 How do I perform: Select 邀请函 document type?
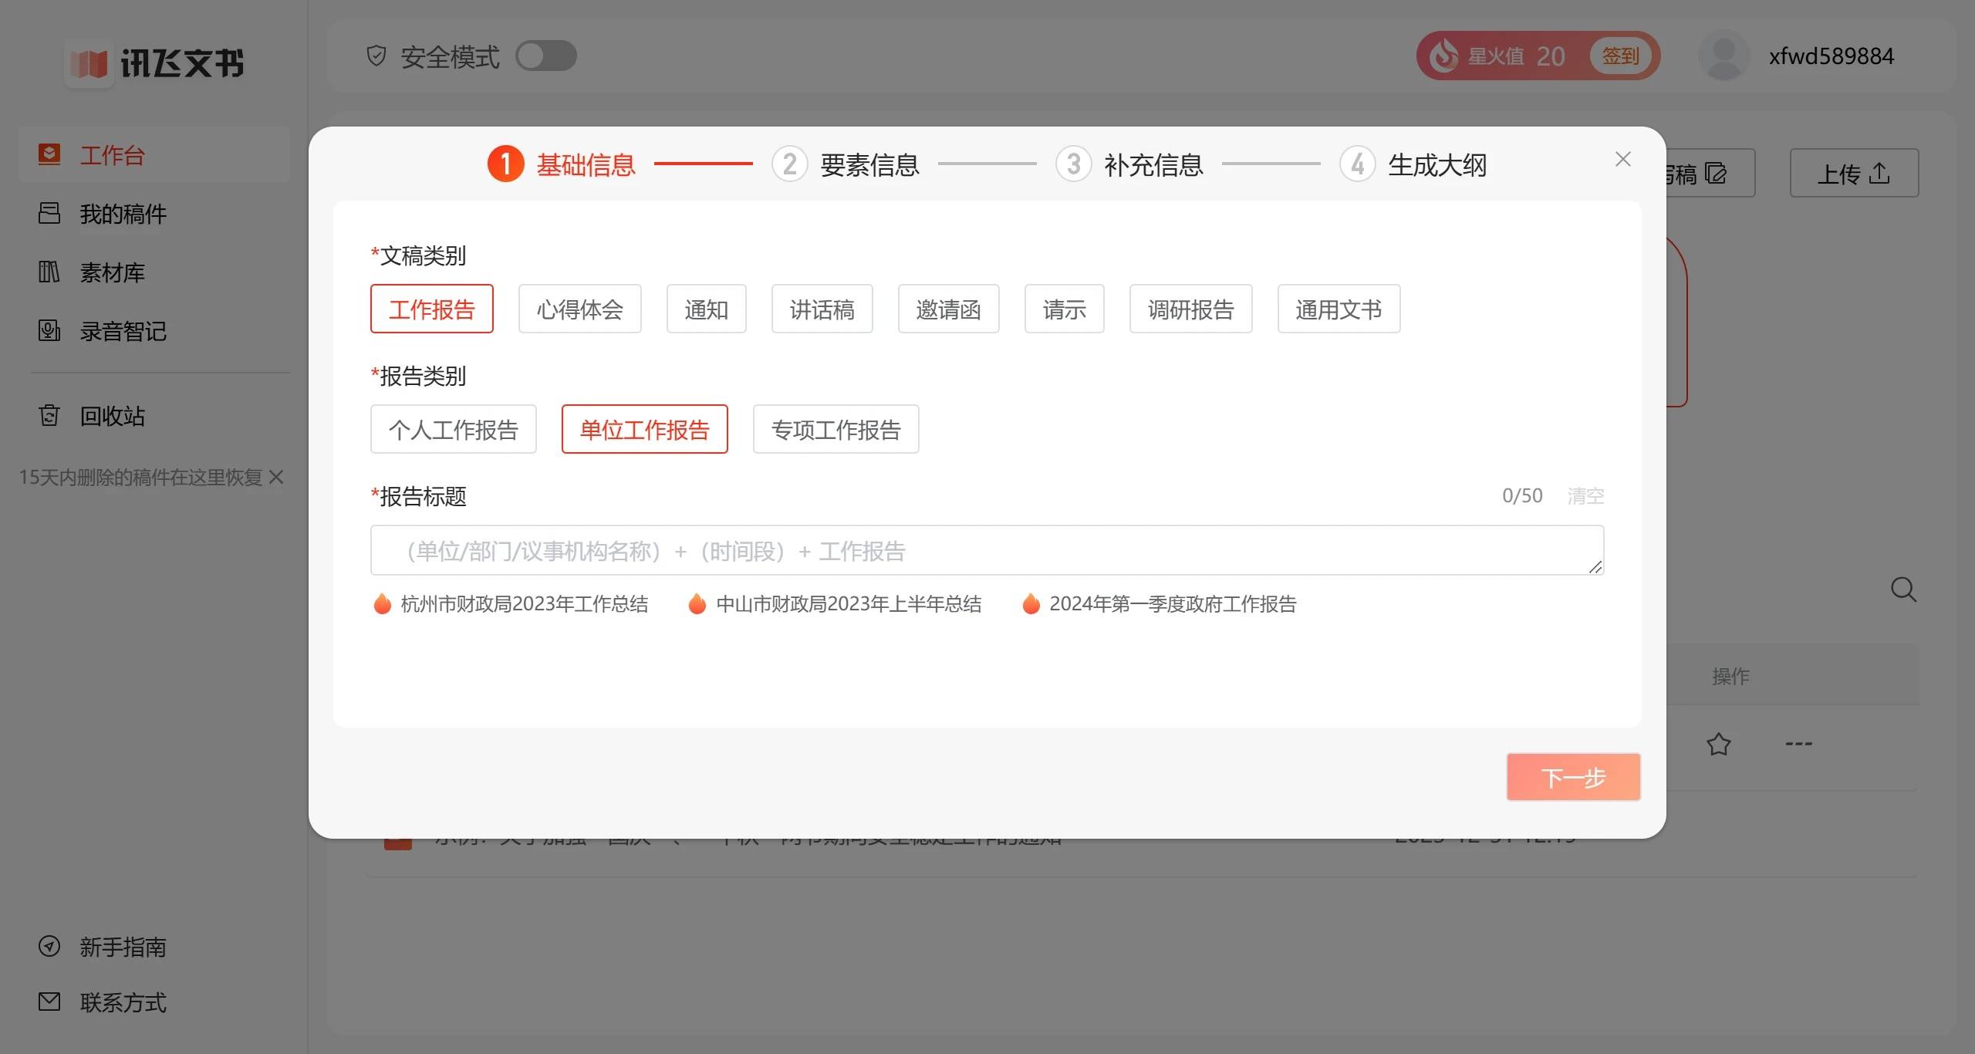[949, 309]
